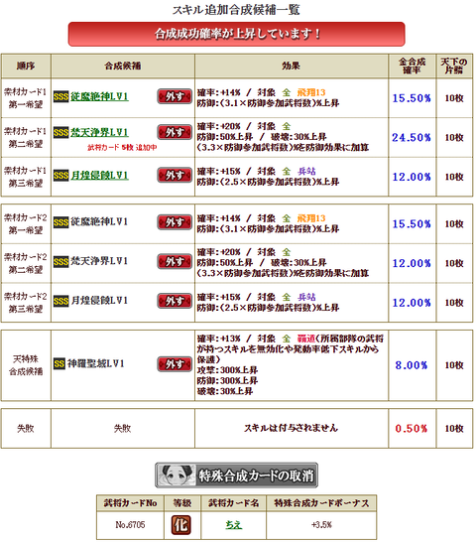Click 外す button in 素材カード1 第二希望 row
The image size is (476, 544).
pyautogui.click(x=175, y=132)
